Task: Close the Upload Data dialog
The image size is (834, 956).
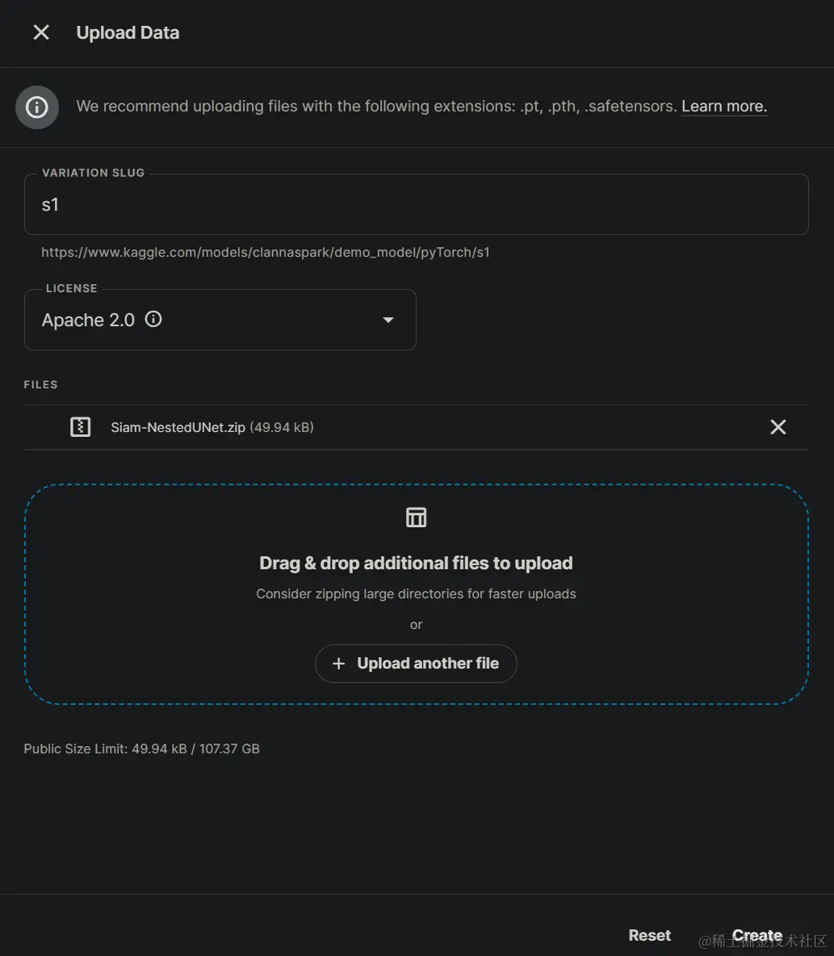Action: click(40, 32)
